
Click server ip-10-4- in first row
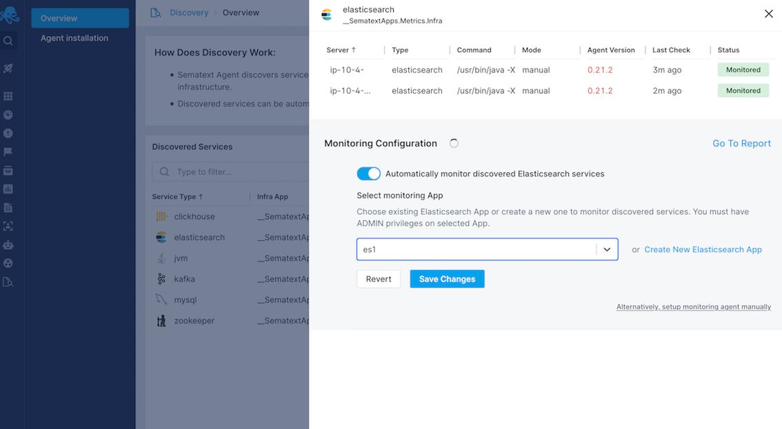pos(347,70)
